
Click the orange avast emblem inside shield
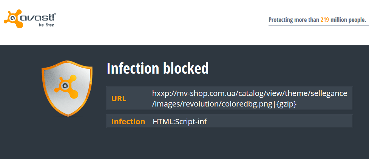point(66,86)
